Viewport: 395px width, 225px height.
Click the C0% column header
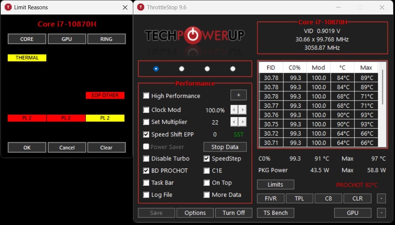(295, 68)
